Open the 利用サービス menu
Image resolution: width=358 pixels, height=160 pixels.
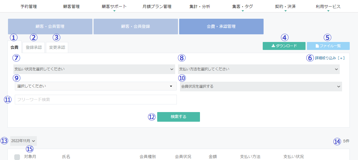tap(328, 7)
